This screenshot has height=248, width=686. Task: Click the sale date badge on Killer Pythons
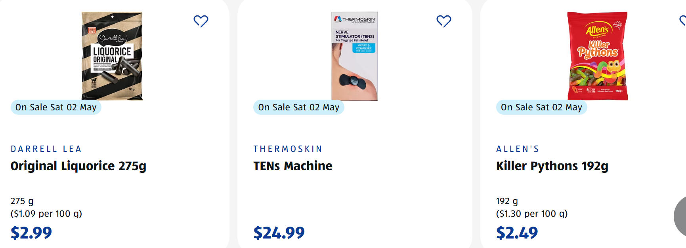coord(541,107)
